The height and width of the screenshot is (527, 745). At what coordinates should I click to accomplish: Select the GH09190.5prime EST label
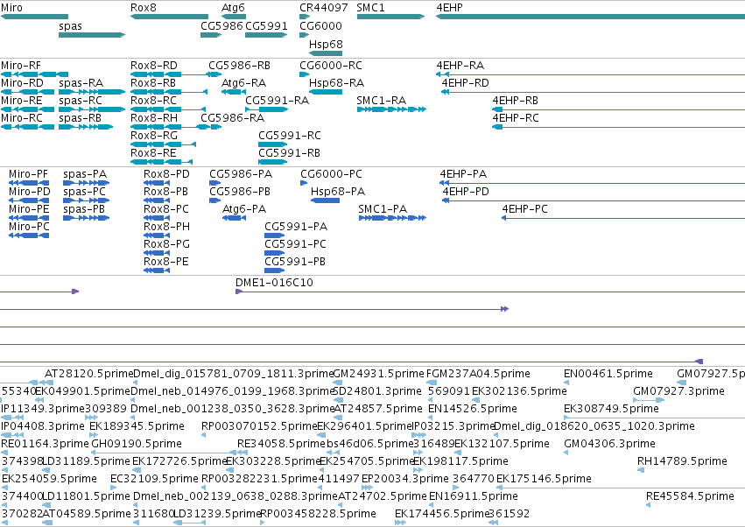(x=137, y=444)
